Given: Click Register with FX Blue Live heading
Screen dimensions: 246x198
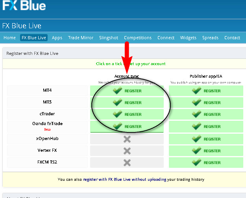Looking at the screenshot, I should point(32,53).
